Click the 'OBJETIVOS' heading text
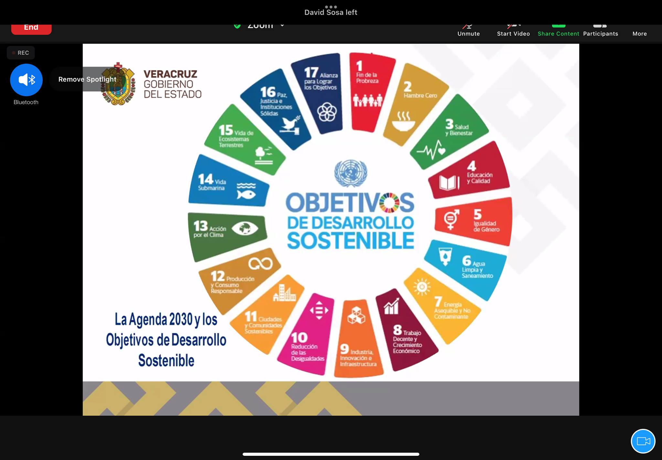This screenshot has height=460, width=662. pos(350,203)
